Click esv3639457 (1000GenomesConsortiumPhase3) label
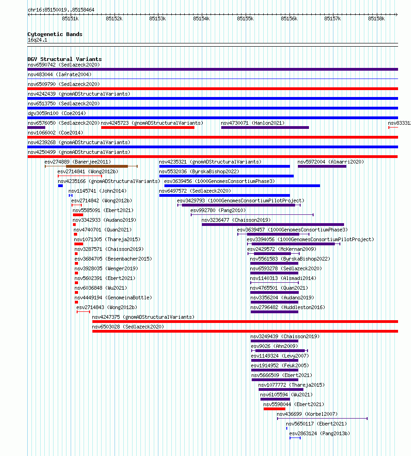Image resolution: width=411 pixels, height=456 pixels. [292, 230]
